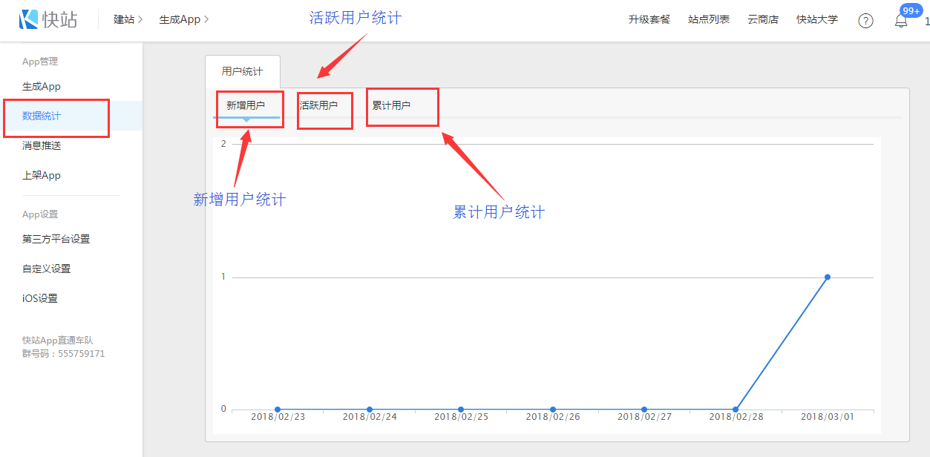This screenshot has height=457, width=930.
Task: Go to 站点列表
Action: tap(708, 19)
